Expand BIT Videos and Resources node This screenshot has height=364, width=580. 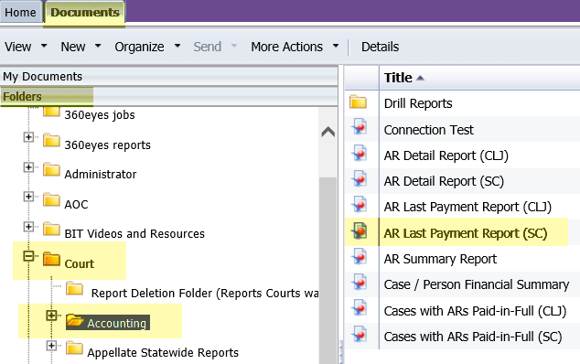coord(28,227)
